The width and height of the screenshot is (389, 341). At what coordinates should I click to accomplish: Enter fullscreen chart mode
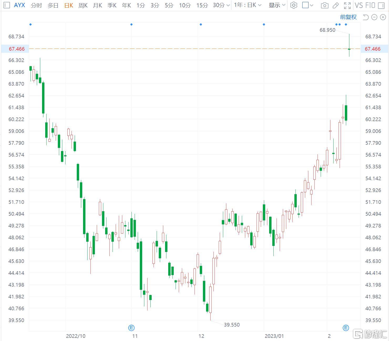click(x=347, y=6)
